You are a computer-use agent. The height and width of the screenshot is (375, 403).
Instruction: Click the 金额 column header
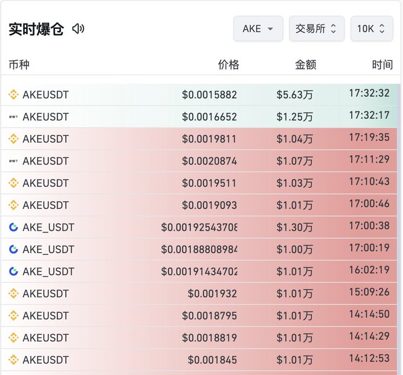click(x=305, y=64)
